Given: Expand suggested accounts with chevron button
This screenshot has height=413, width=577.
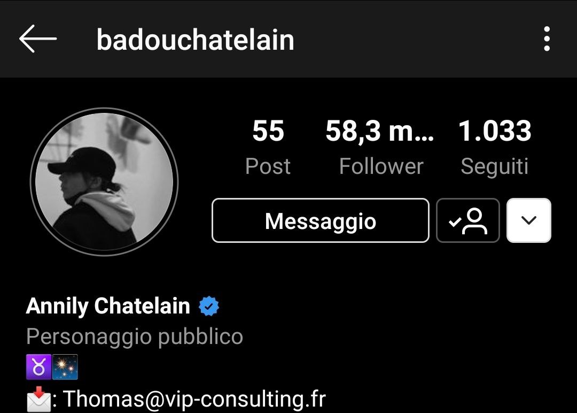Looking at the screenshot, I should click(529, 220).
